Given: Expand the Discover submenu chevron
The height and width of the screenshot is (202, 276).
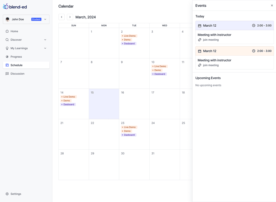Looking at the screenshot, I should [x=45, y=40].
